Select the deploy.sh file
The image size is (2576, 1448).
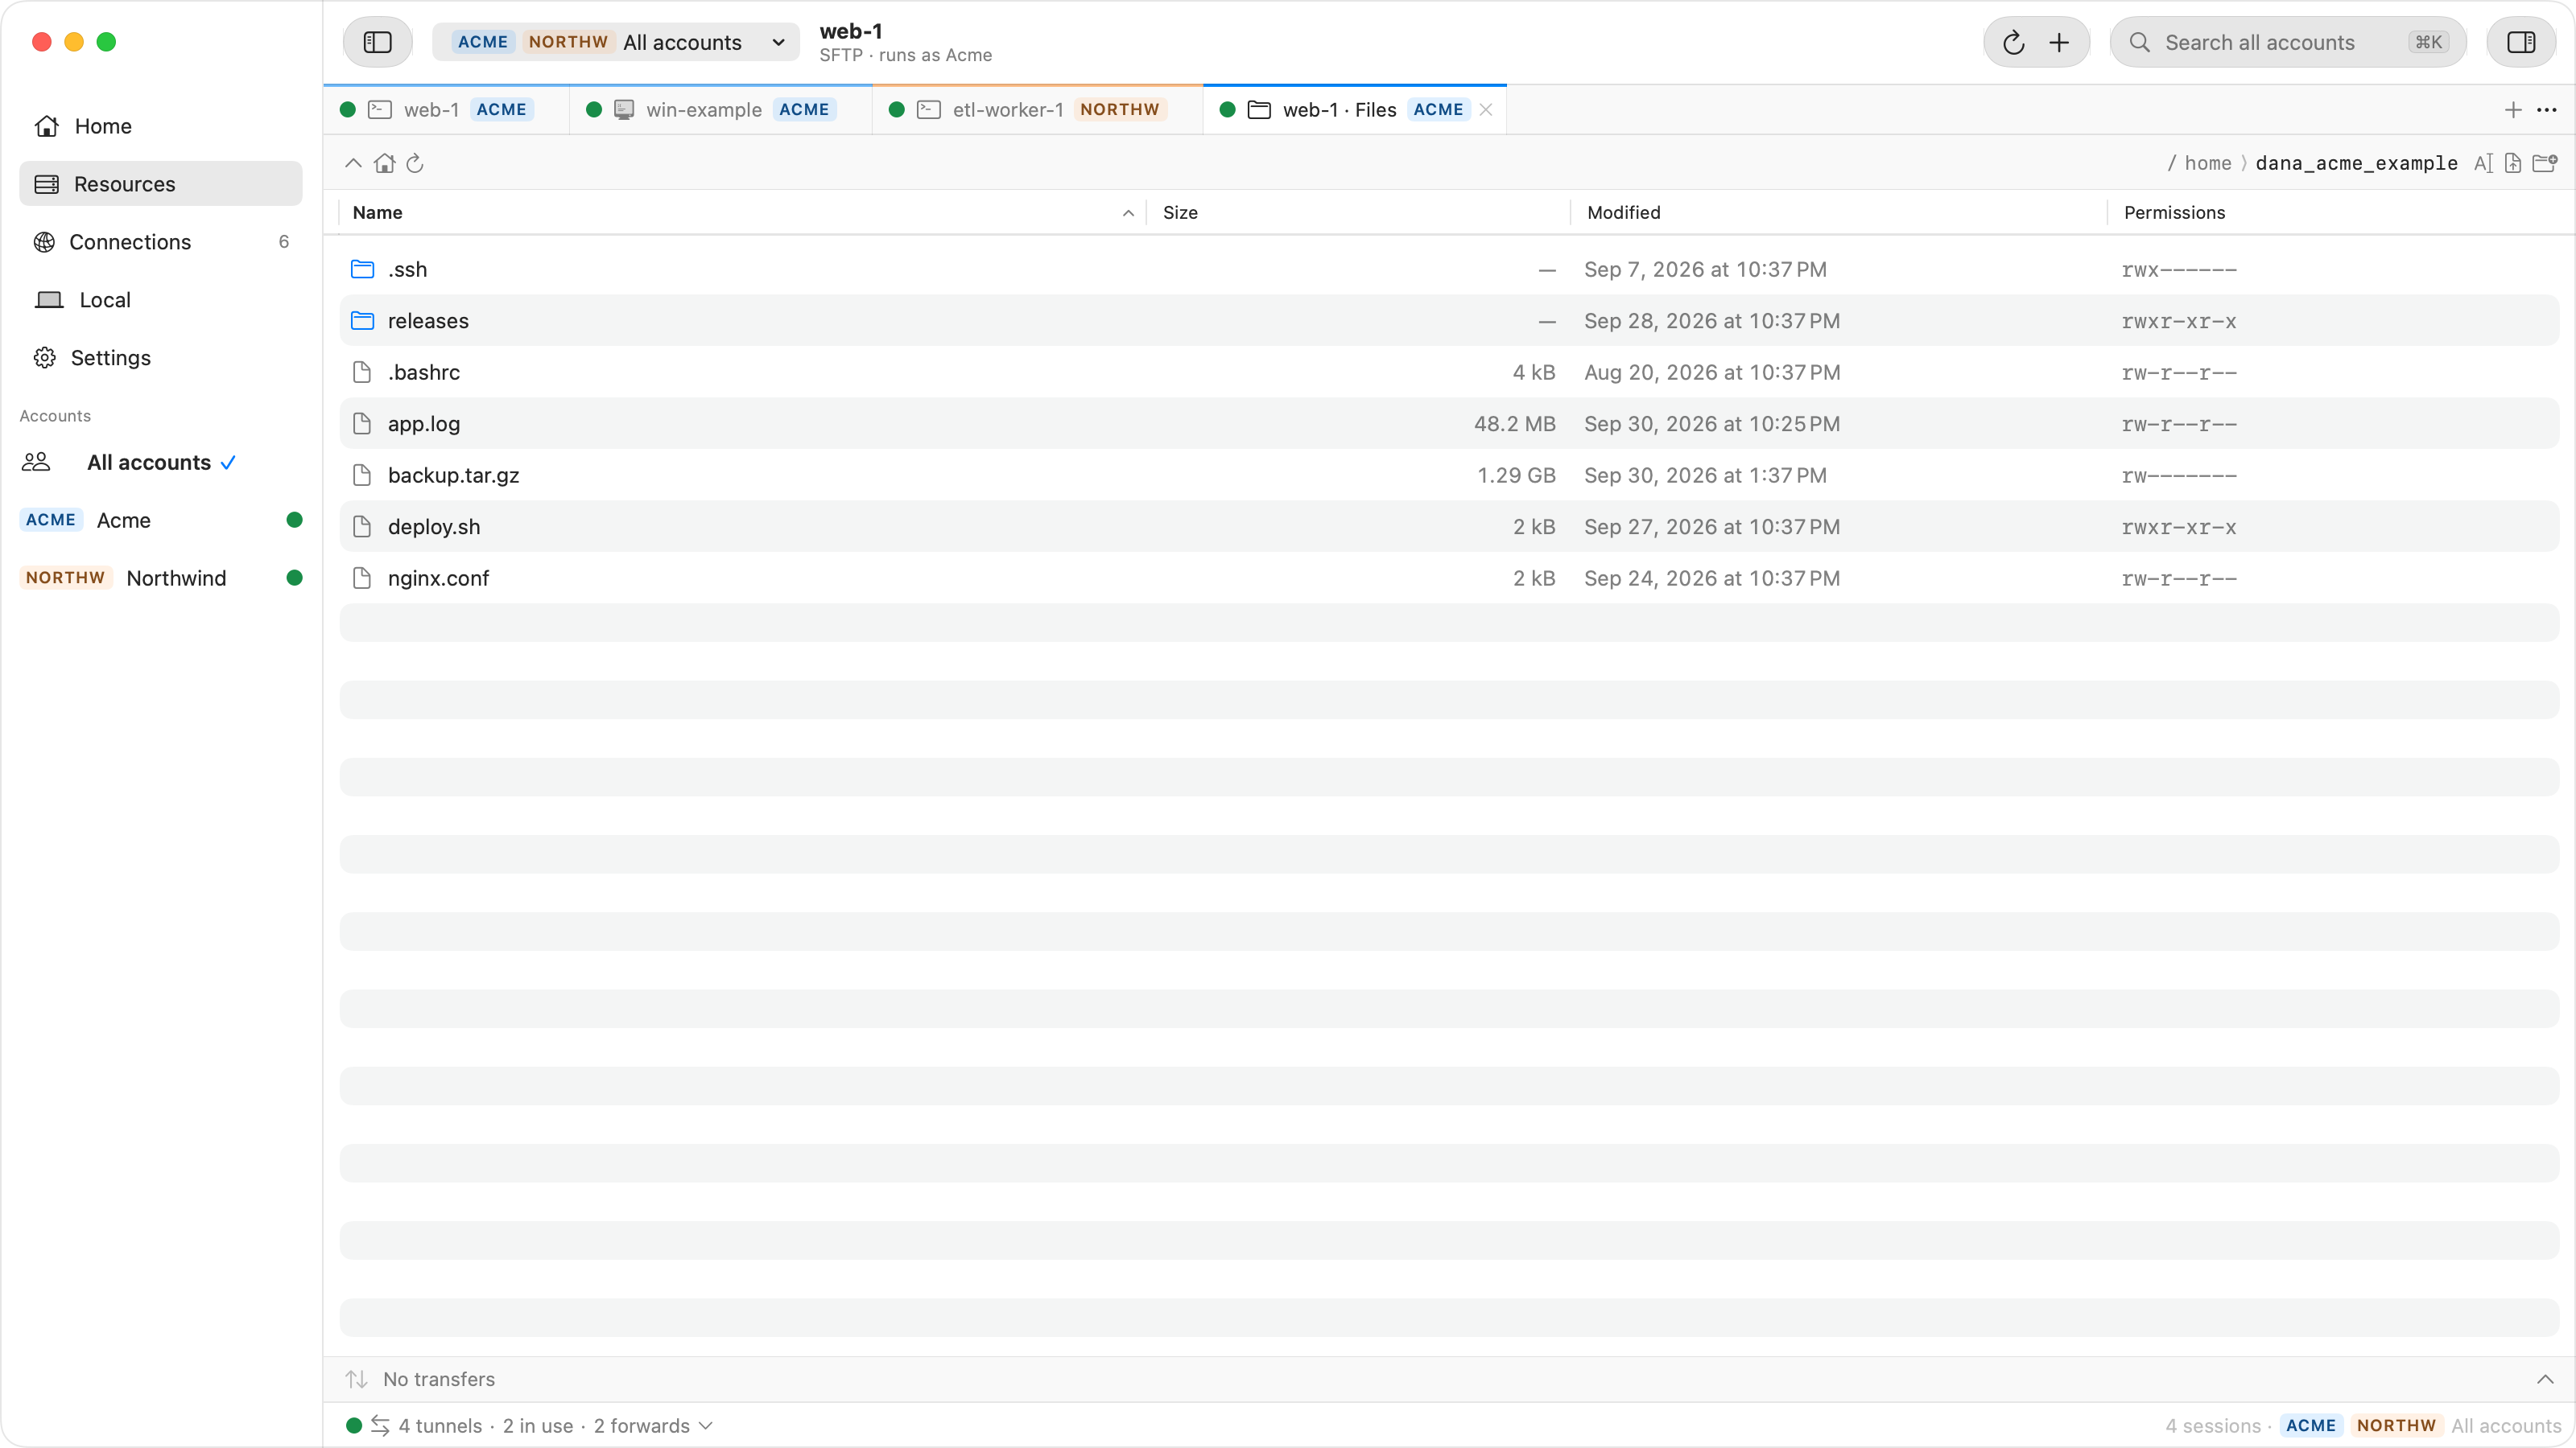point(1449,527)
